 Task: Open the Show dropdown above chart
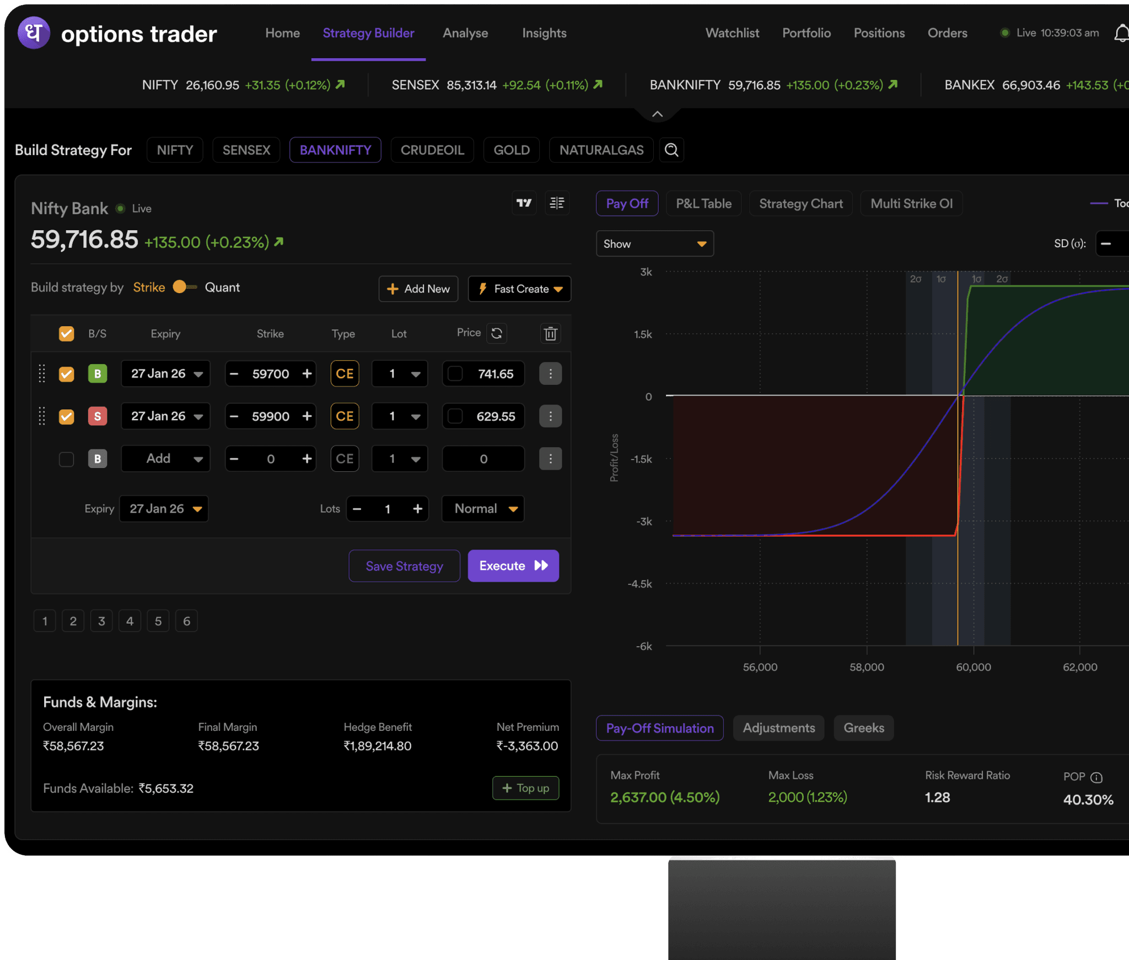(x=655, y=244)
